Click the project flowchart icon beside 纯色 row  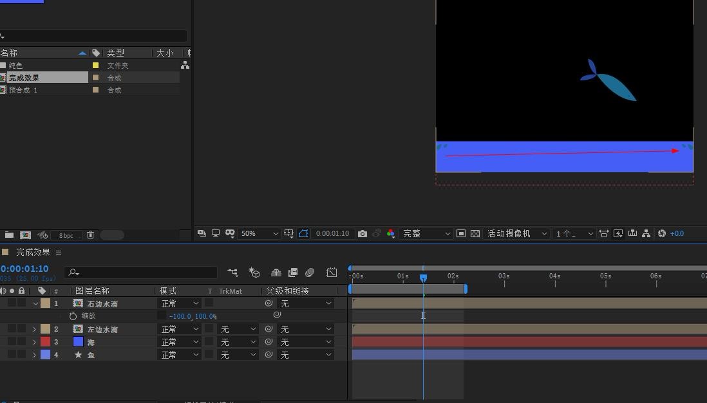coord(185,66)
